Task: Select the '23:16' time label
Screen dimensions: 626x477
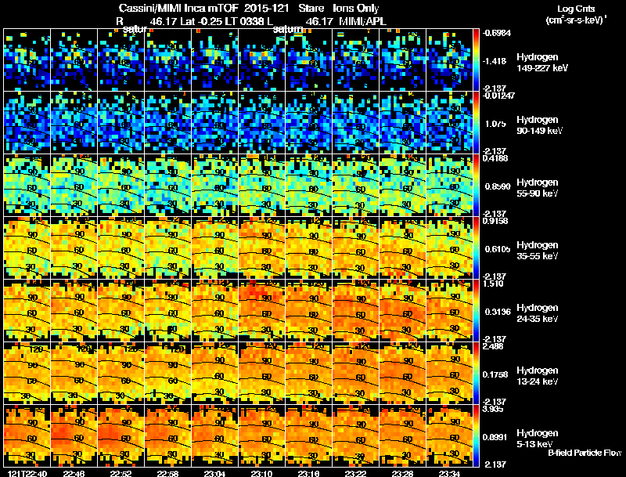Action: click(x=308, y=474)
